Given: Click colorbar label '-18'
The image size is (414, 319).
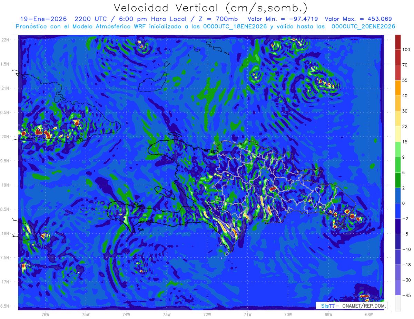Looking at the screenshot, I should point(406,265).
